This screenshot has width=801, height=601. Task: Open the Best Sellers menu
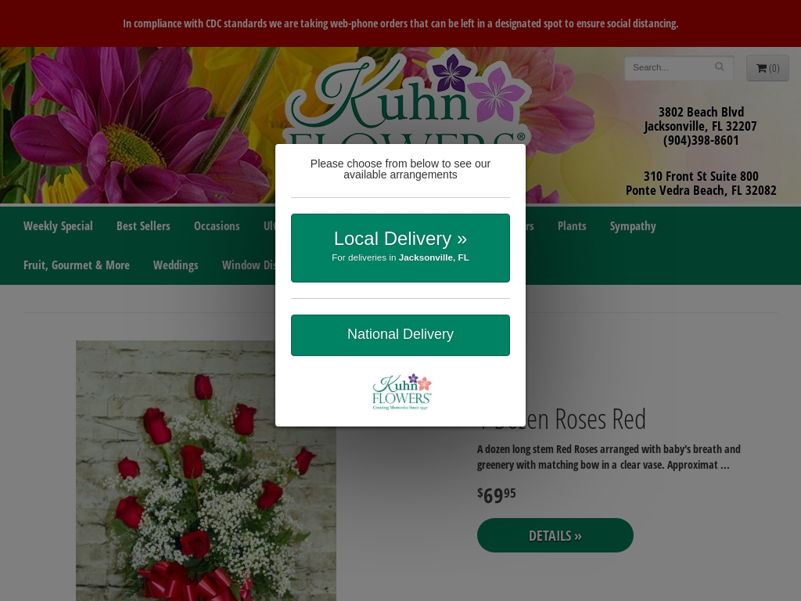pyautogui.click(x=143, y=226)
